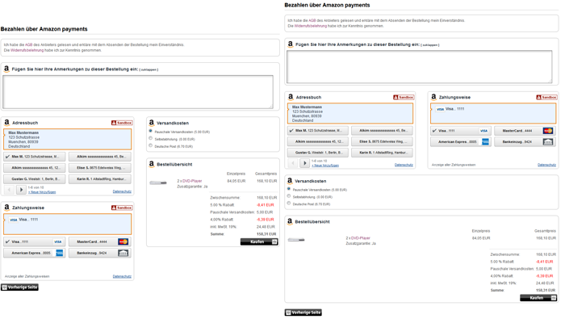Click Neue hinzufügen link in left Adressbuch
The image size is (565, 319).
click(x=42, y=192)
